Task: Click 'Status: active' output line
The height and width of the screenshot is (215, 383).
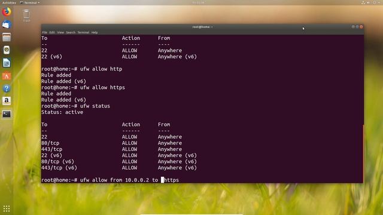Action: (x=62, y=112)
